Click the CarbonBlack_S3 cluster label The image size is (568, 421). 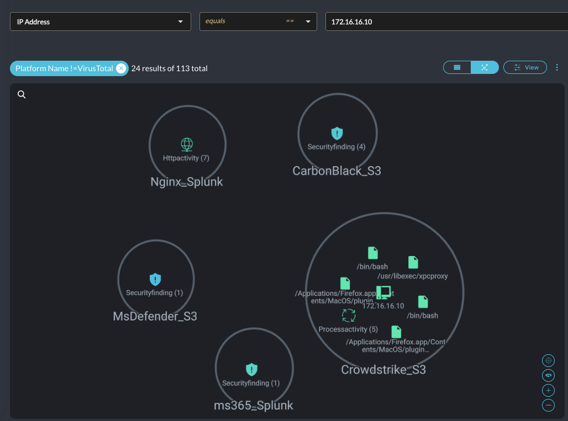point(337,170)
